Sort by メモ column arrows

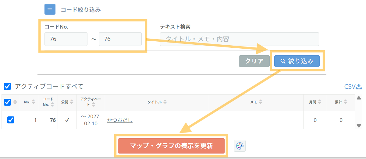tap(261, 102)
